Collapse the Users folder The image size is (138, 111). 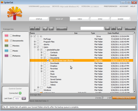[x=35, y=47]
